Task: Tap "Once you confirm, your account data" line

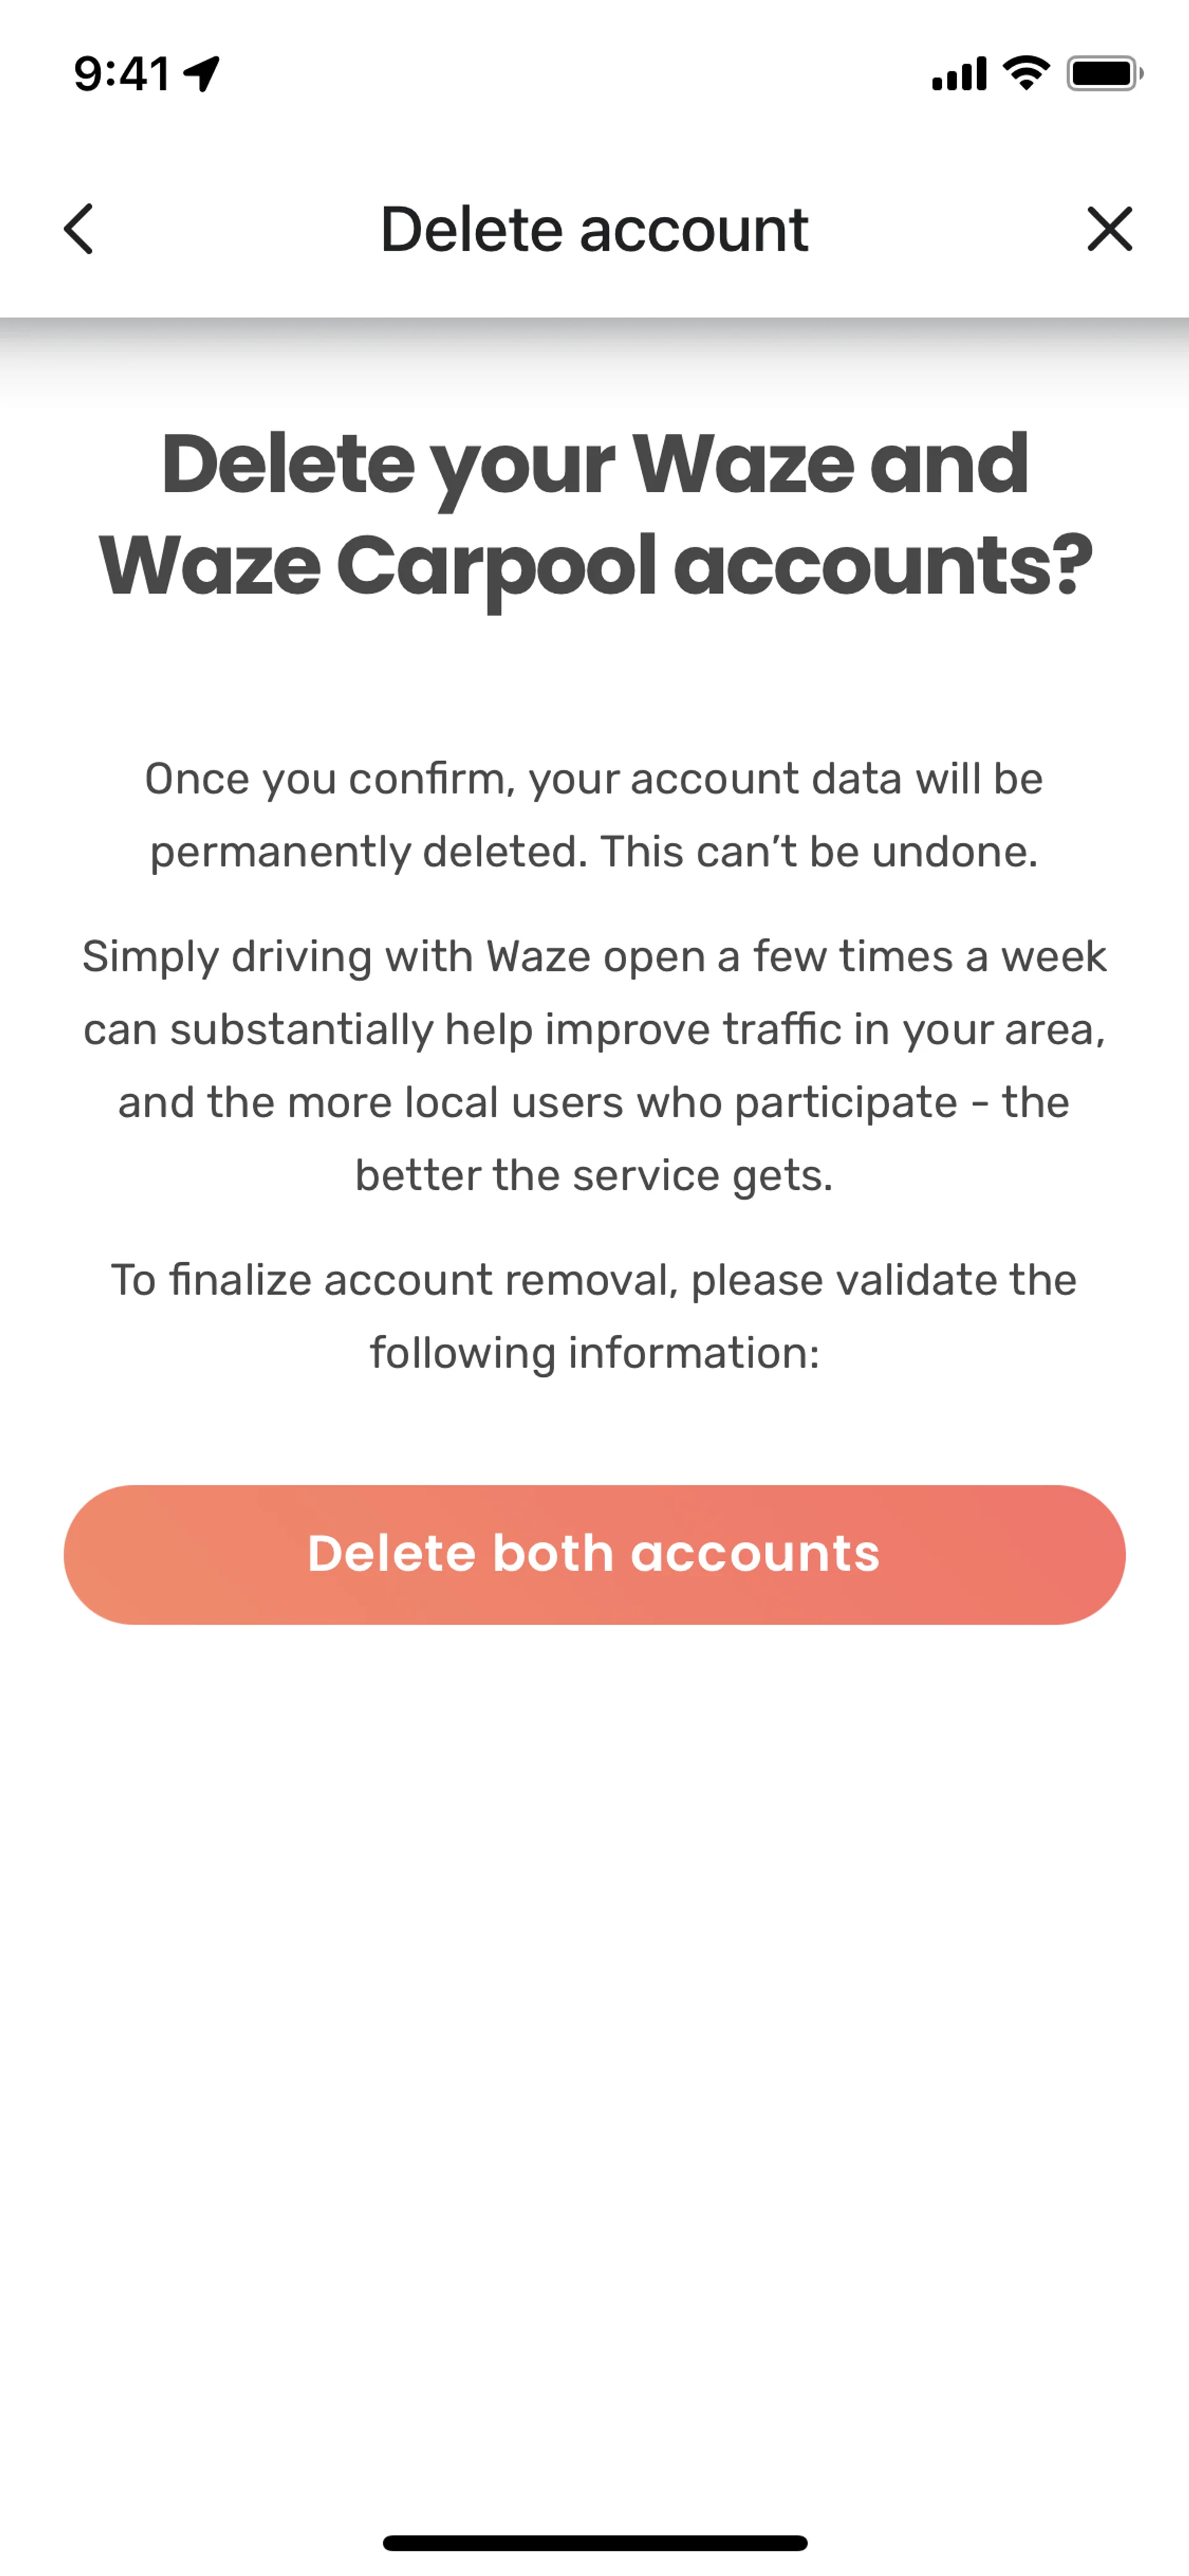Action: tap(593, 779)
